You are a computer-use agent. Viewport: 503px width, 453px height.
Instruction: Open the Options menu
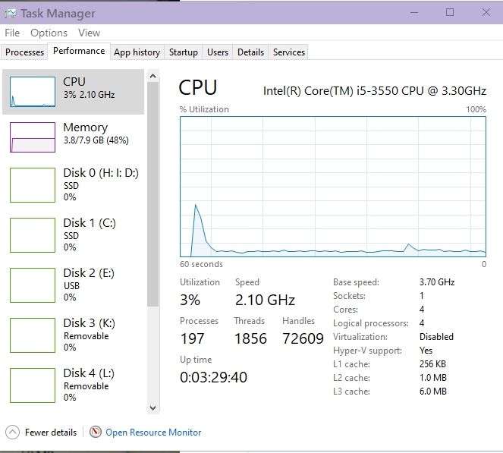pos(49,33)
